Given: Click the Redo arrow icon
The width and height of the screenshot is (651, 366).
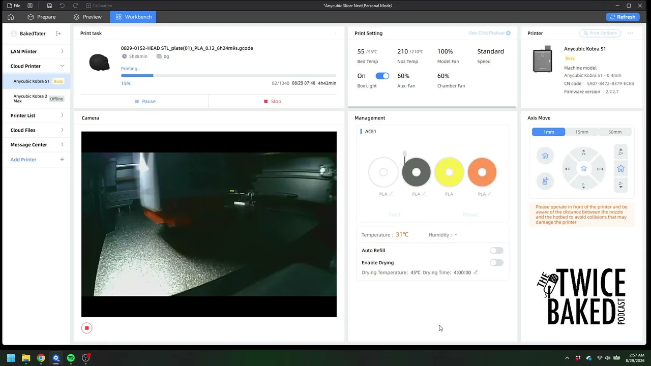Looking at the screenshot, I should (x=75, y=6).
